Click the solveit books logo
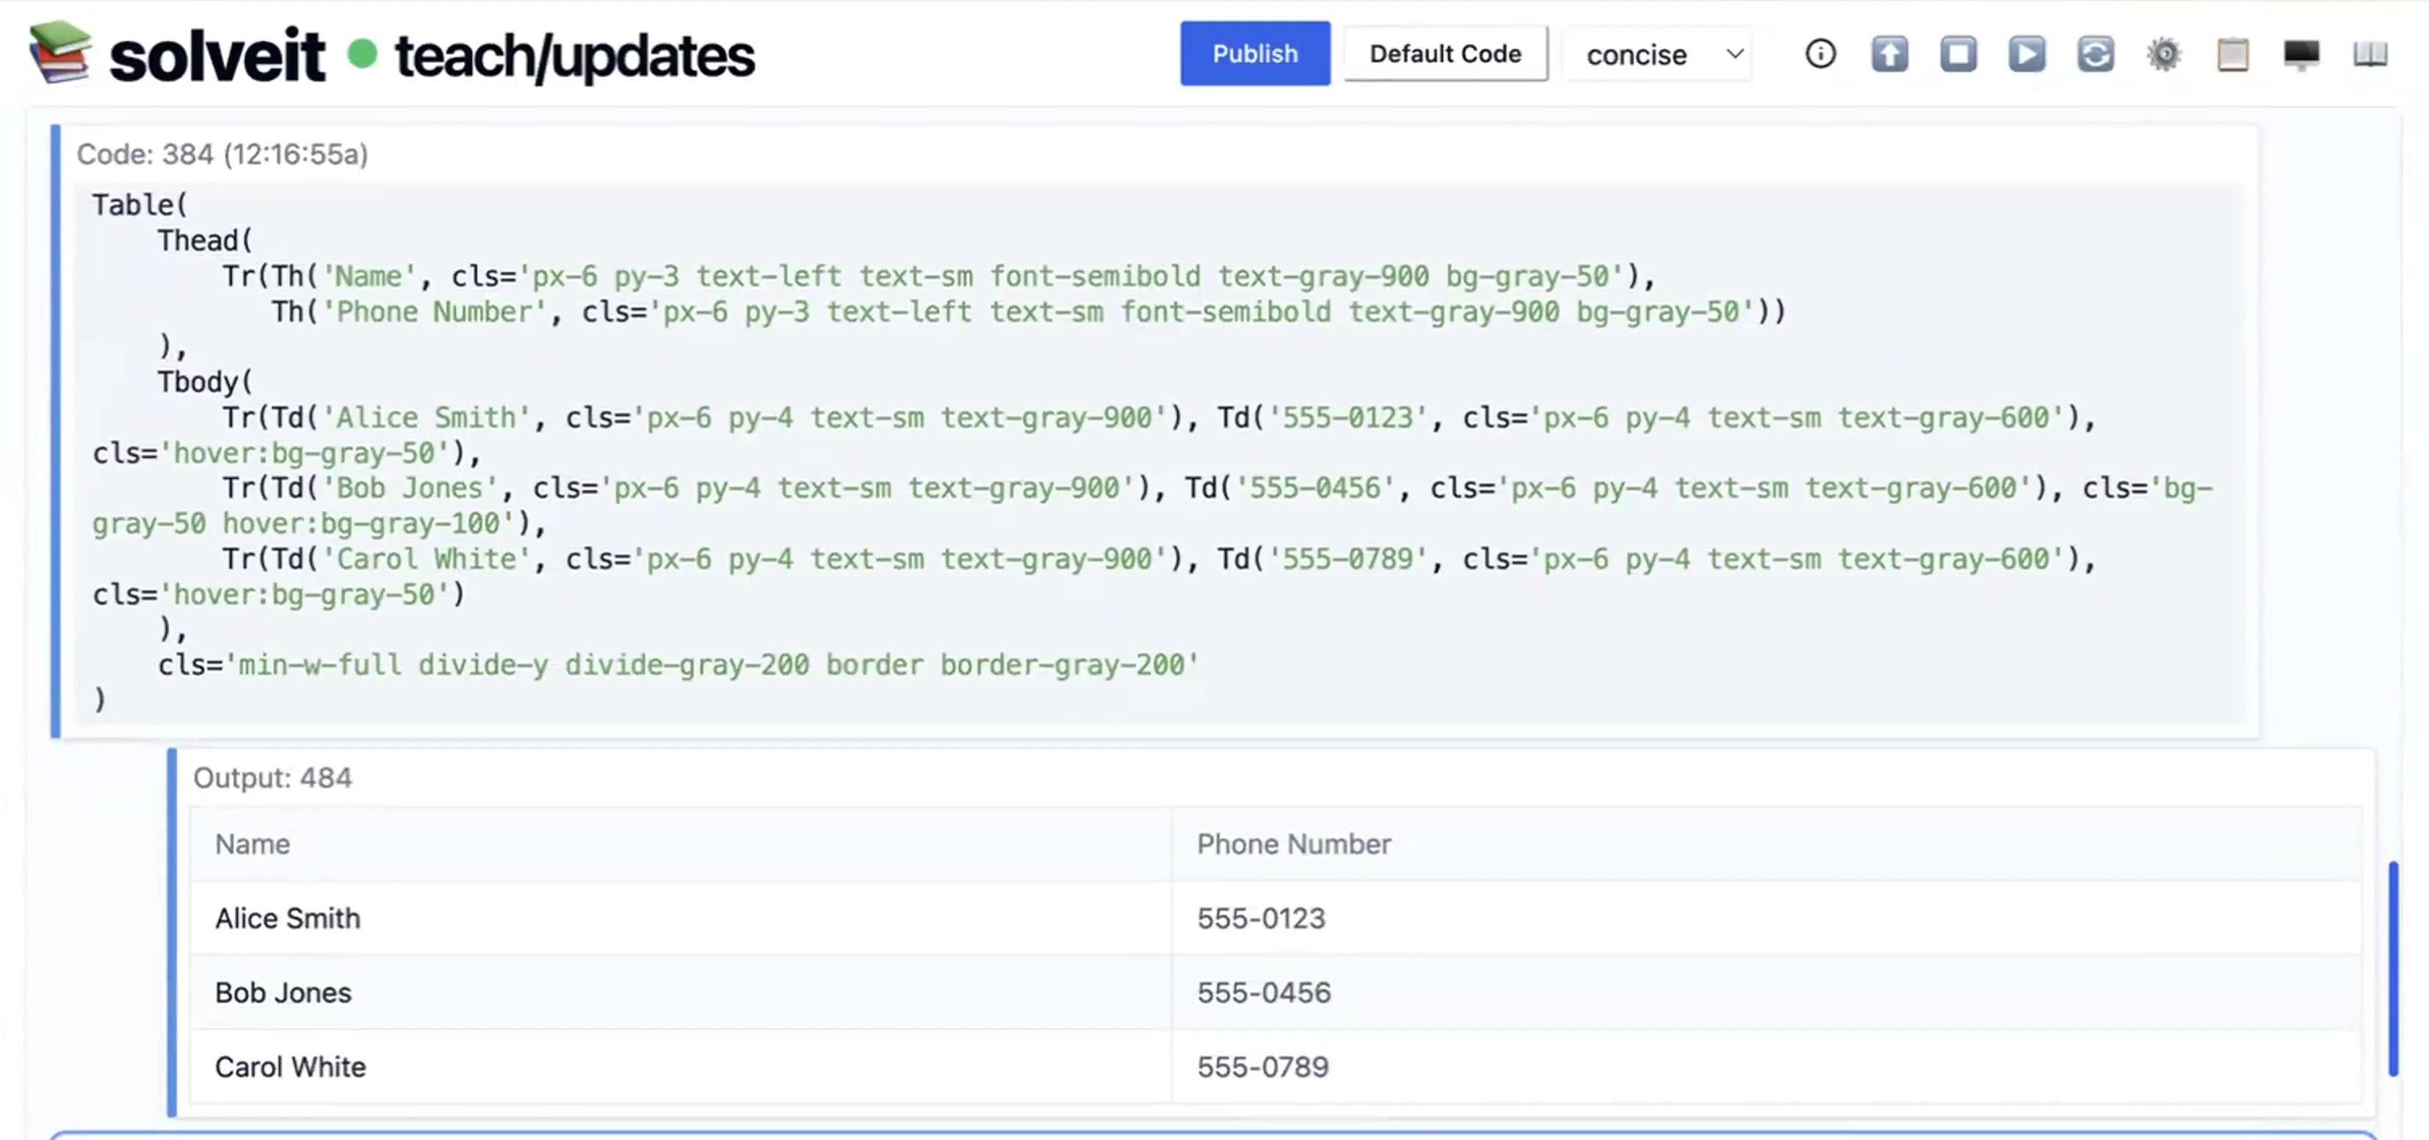This screenshot has width=2429, height=1140. pyautogui.click(x=60, y=52)
